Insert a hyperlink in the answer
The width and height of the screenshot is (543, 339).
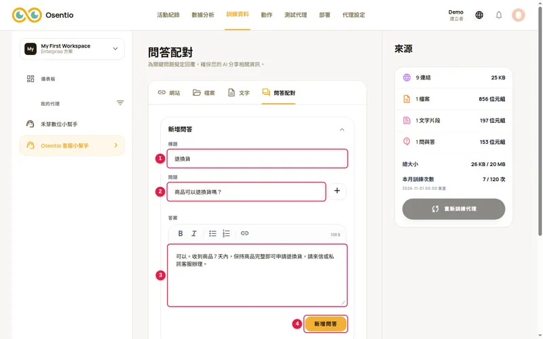[244, 233]
